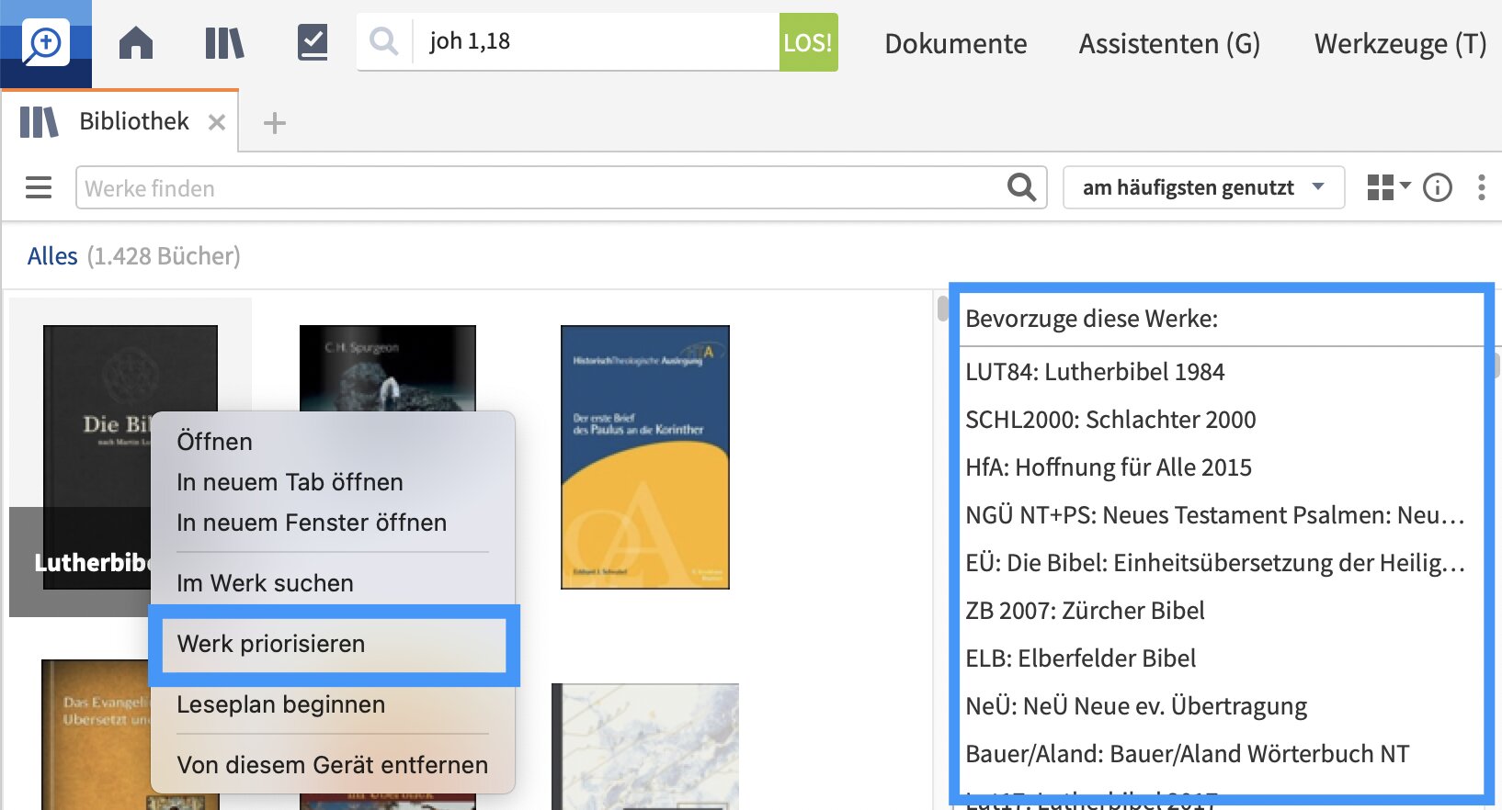Screen dimensions: 1502x810
Task: Open the Dokumente menu
Action: (955, 43)
